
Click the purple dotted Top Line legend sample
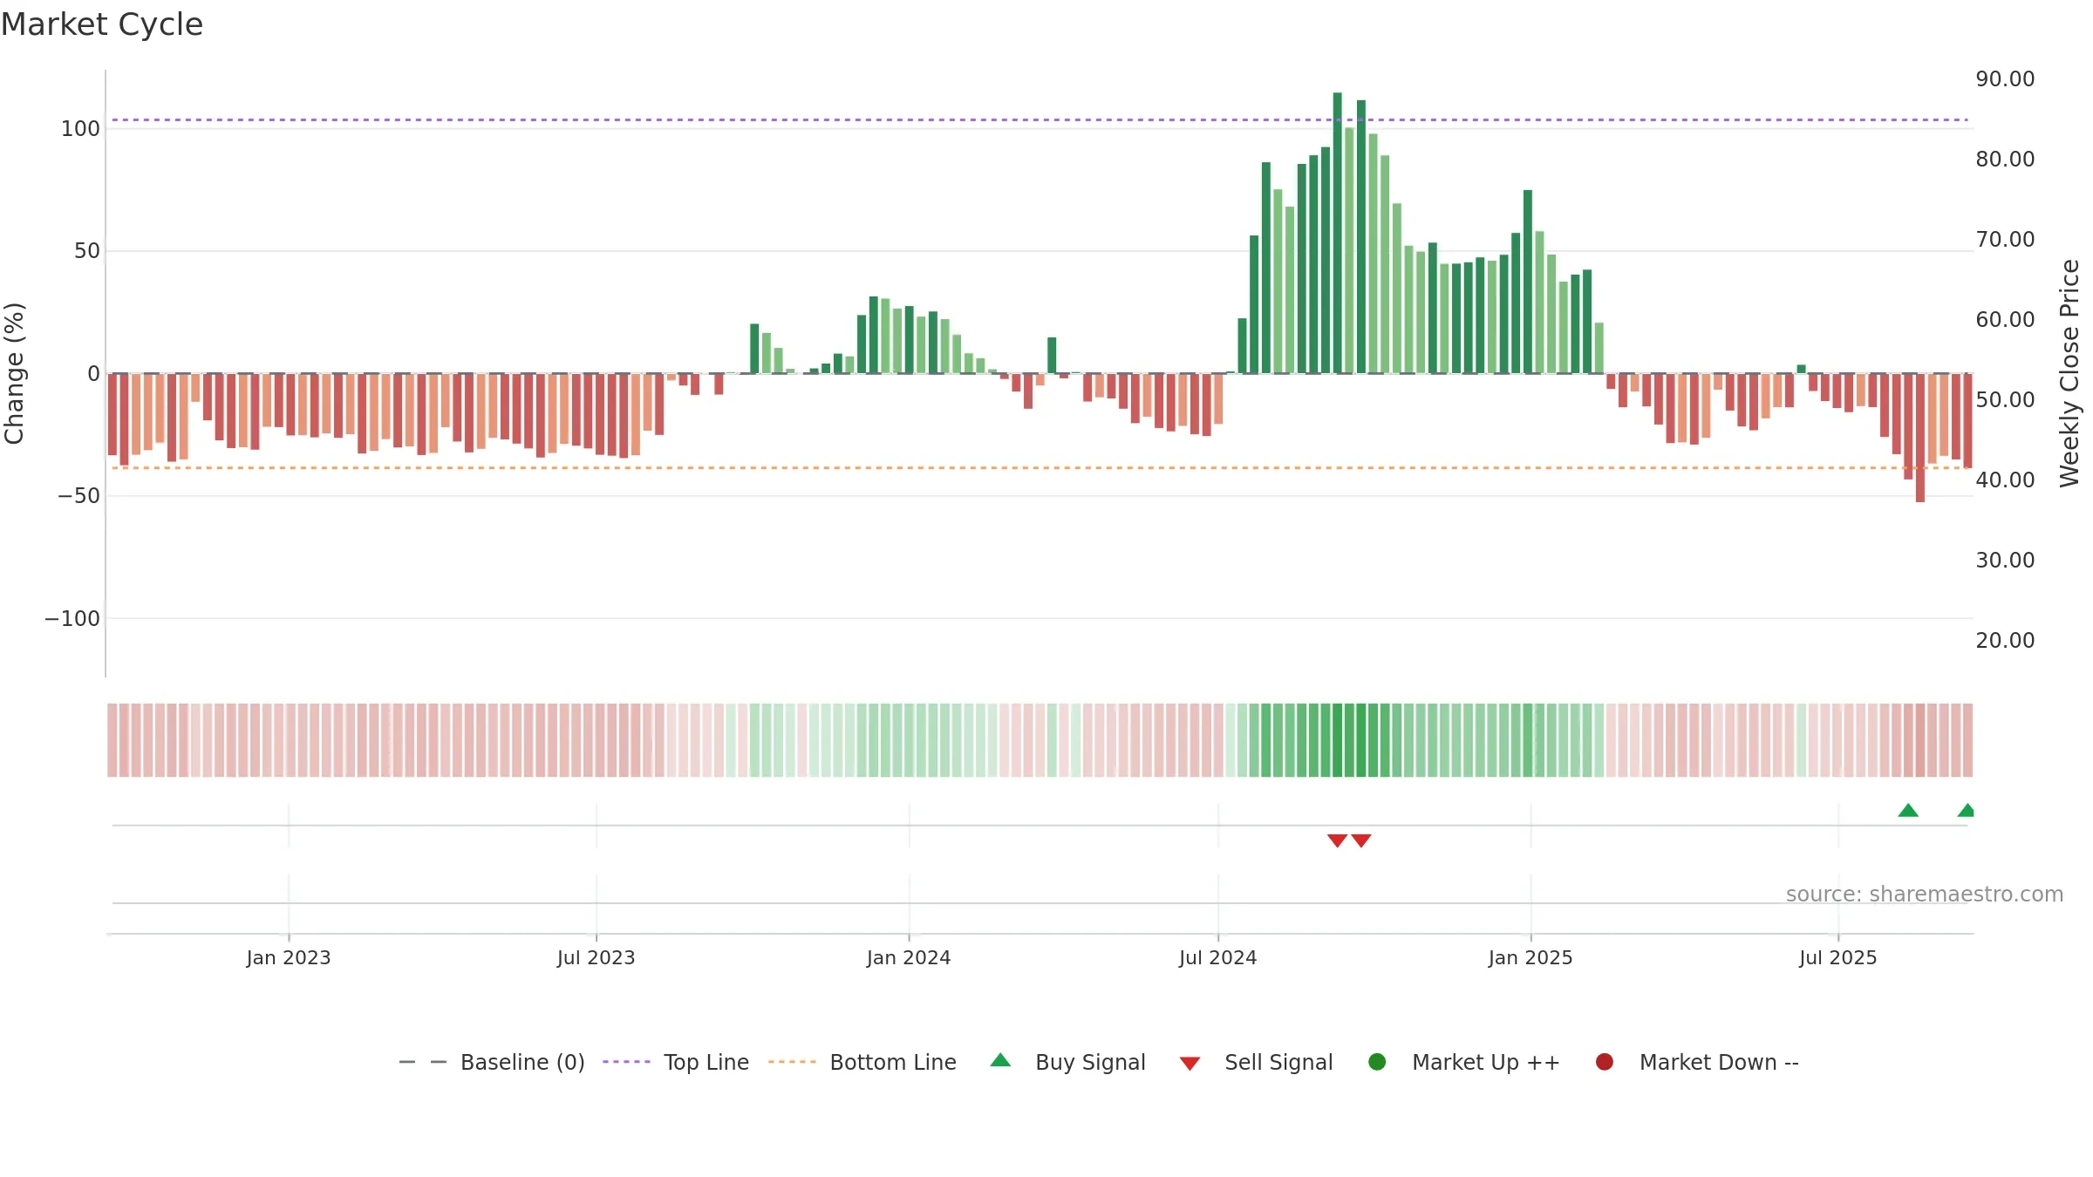pyautogui.click(x=626, y=1062)
